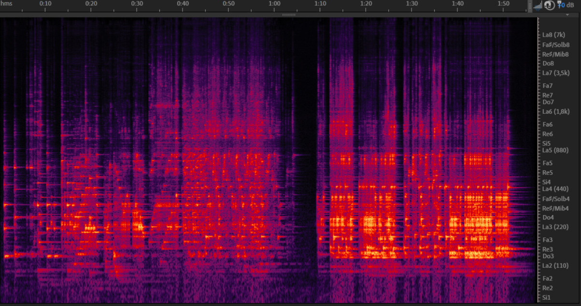The height and width of the screenshot is (306, 581).
Task: Click the 0:30 mark on the time ruler
Action: tap(137, 3)
